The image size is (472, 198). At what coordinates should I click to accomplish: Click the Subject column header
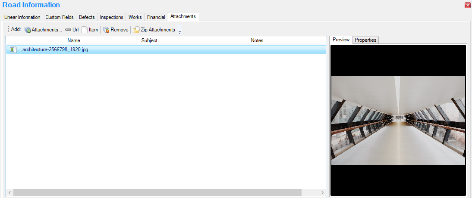(149, 40)
